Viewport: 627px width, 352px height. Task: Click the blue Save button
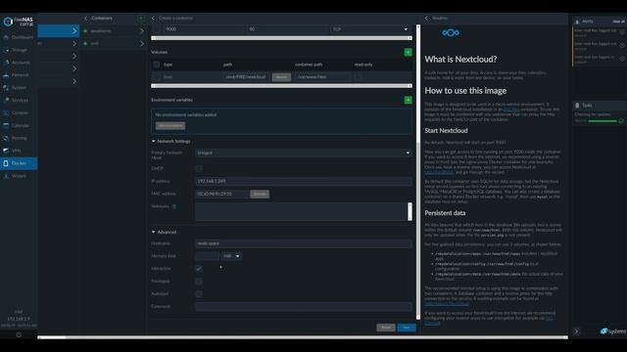tap(407, 328)
